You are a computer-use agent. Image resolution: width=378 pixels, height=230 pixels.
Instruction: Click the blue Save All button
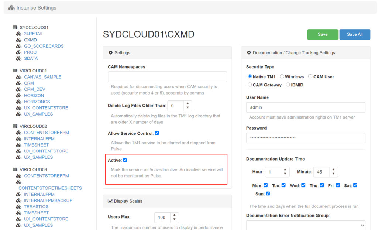354,34
